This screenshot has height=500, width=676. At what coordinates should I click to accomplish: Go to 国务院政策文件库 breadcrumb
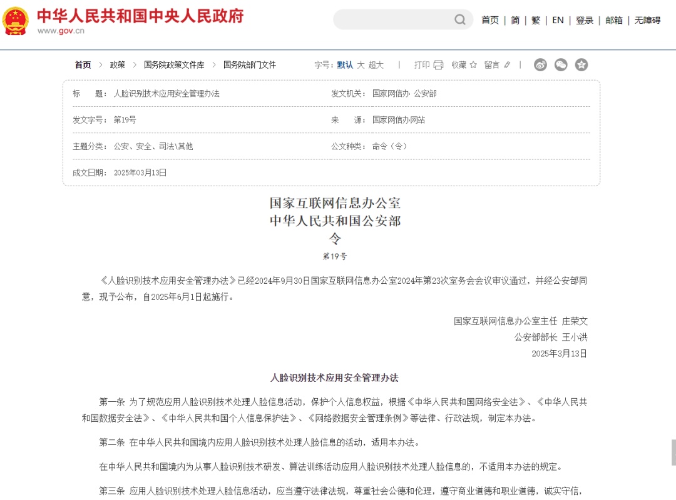pyautogui.click(x=174, y=65)
